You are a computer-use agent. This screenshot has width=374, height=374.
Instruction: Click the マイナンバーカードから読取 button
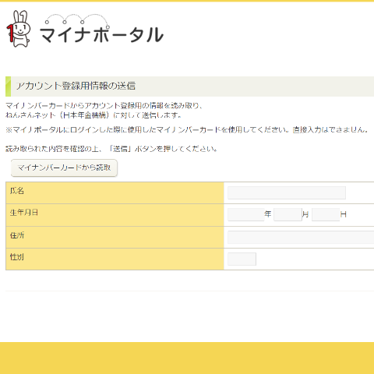point(64,168)
